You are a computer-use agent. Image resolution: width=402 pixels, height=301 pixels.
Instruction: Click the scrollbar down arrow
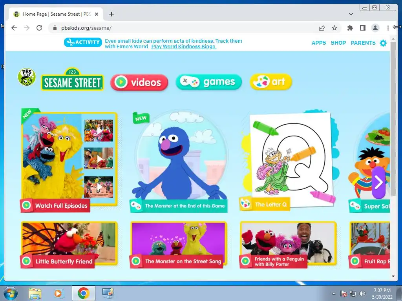[393, 276]
